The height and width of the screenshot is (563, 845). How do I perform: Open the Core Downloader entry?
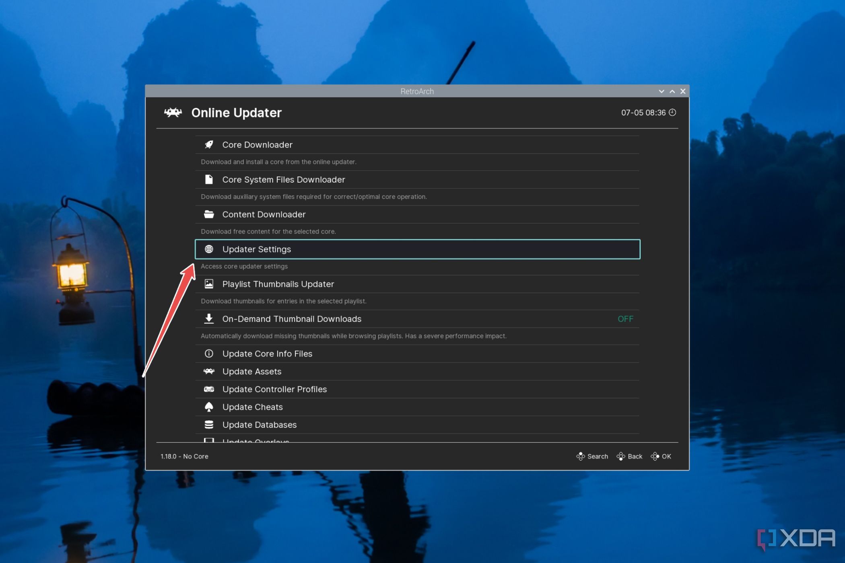tap(417, 145)
